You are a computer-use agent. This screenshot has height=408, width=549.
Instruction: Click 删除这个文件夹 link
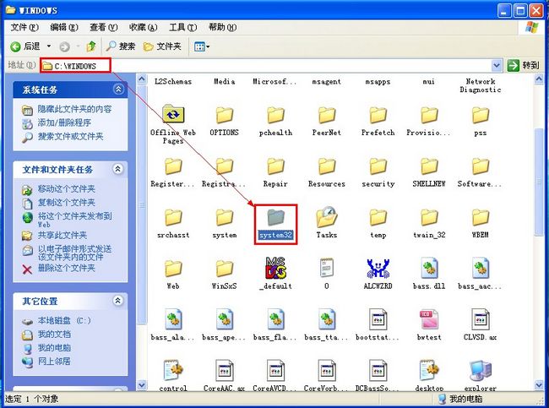(x=66, y=268)
